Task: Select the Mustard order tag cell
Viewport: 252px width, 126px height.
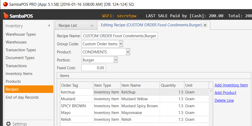Action: [77, 99]
